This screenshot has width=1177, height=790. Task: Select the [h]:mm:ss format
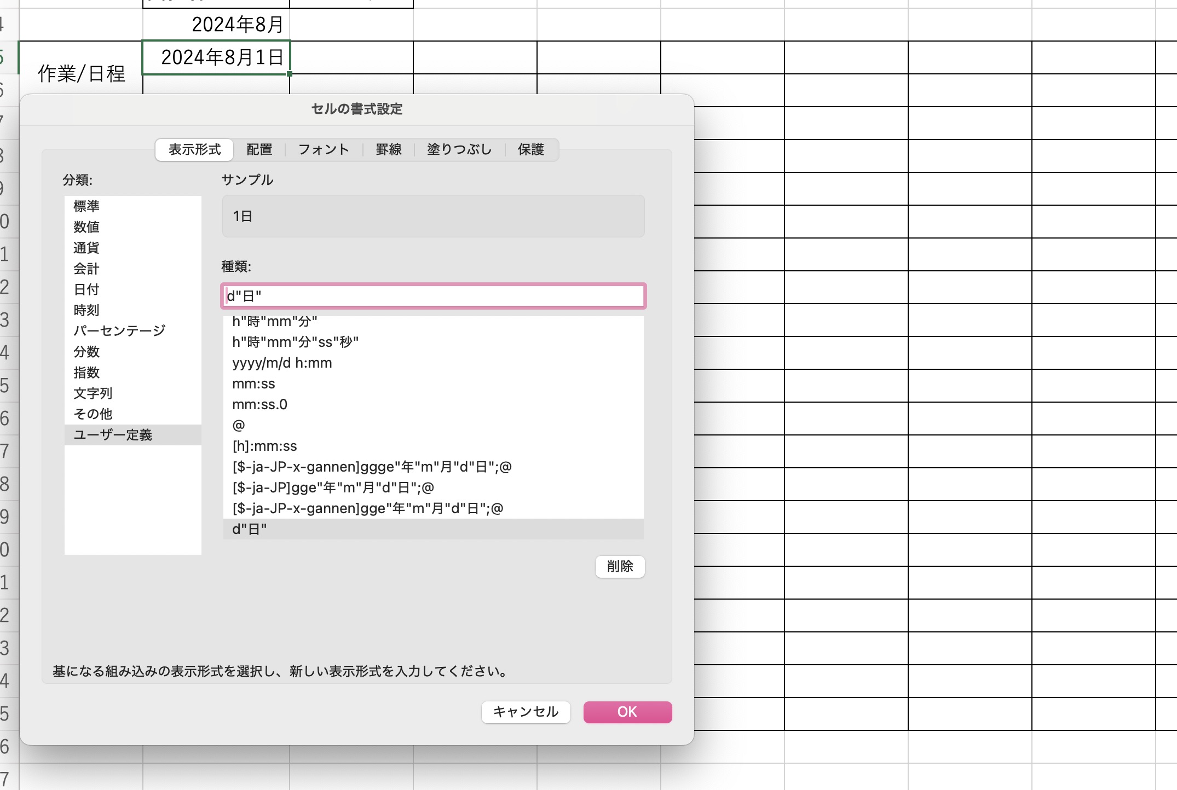(434, 446)
